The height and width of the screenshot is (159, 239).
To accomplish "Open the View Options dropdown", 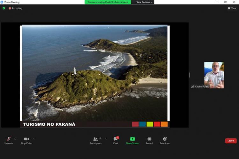I will [145, 2].
